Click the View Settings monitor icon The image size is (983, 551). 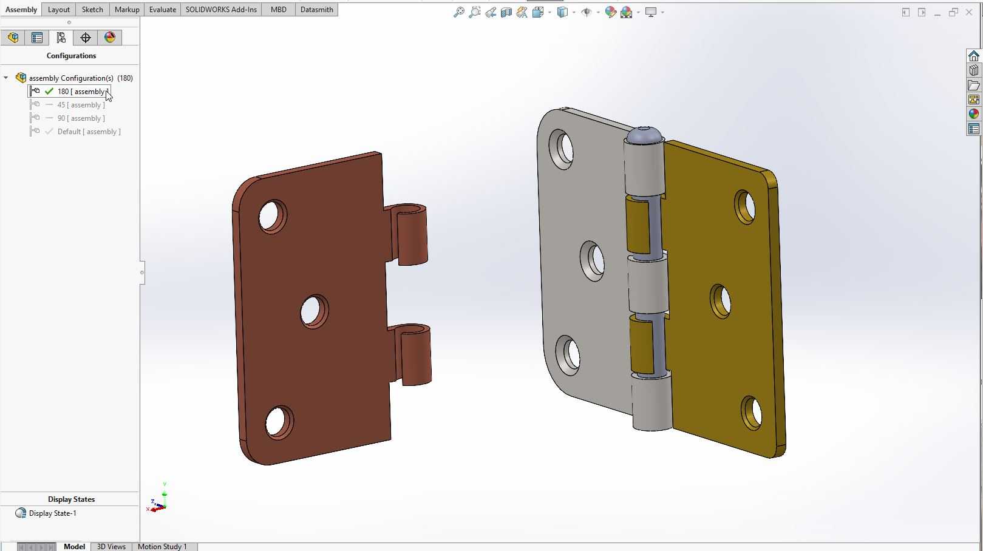coord(651,12)
